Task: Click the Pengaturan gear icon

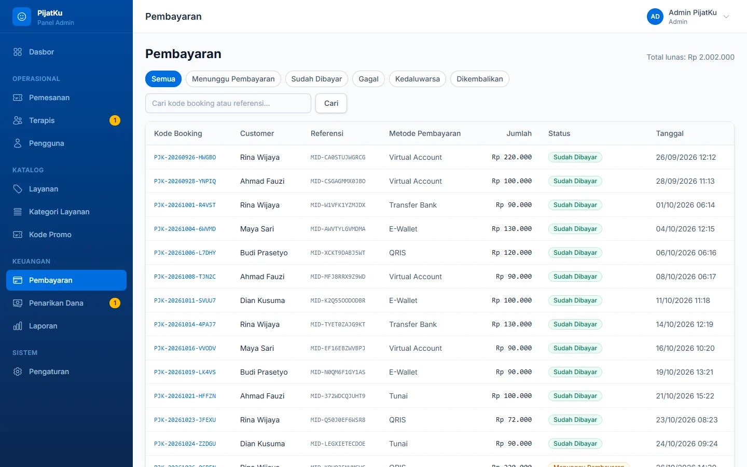Action: point(18,372)
